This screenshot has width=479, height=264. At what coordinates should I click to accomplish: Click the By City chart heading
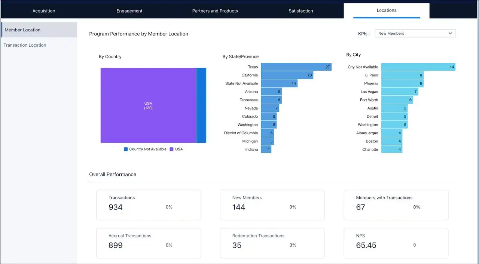point(354,55)
